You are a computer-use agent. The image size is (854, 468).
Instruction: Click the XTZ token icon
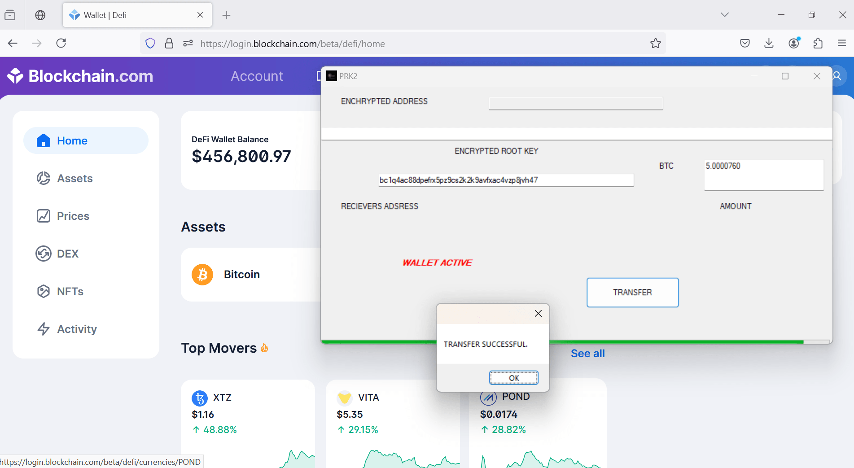coord(200,398)
